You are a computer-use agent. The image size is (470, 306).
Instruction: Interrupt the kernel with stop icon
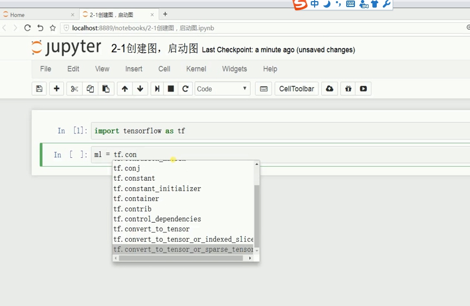click(171, 89)
